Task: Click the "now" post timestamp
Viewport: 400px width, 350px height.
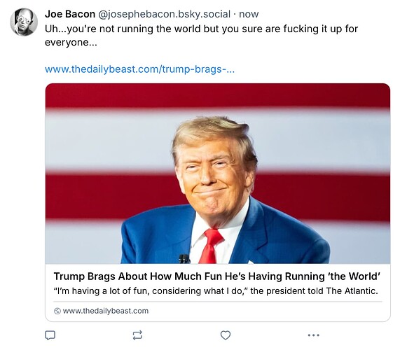Action: pos(249,14)
